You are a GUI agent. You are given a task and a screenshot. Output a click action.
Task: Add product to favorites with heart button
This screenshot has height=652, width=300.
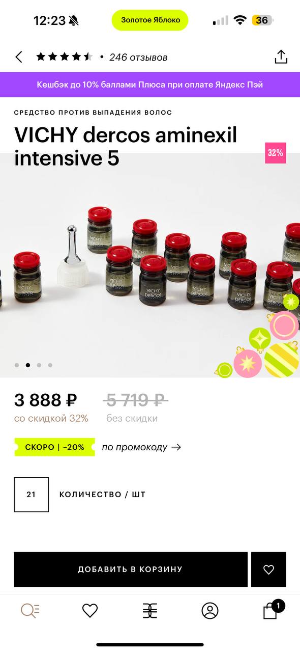[x=268, y=569]
